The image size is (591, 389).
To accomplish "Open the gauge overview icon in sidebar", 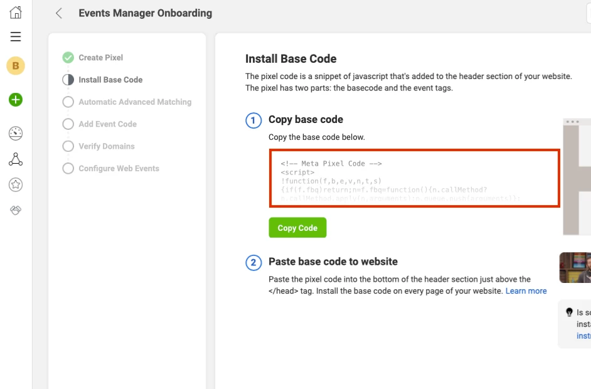I will point(16,134).
